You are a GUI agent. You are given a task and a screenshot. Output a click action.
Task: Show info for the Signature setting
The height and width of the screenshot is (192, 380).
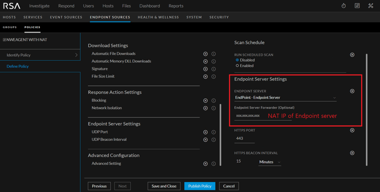point(213,69)
